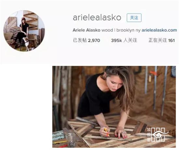Click the 城视窗 vertical watermark text
Image resolution: width=179 pixels, height=150 pixels.
pos(149,135)
